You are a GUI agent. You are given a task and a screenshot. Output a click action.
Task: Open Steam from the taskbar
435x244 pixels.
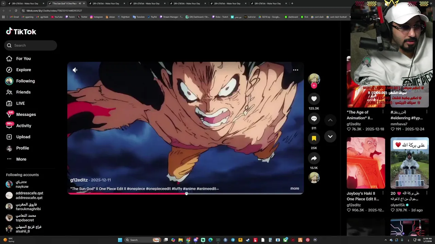(x=248, y=240)
